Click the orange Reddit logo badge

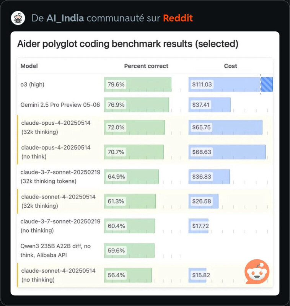[x=257, y=272]
